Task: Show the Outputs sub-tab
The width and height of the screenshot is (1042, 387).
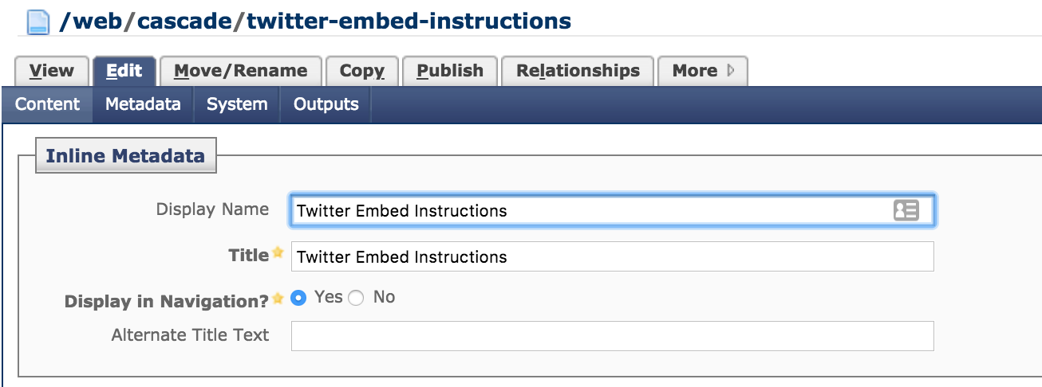Action: [326, 104]
